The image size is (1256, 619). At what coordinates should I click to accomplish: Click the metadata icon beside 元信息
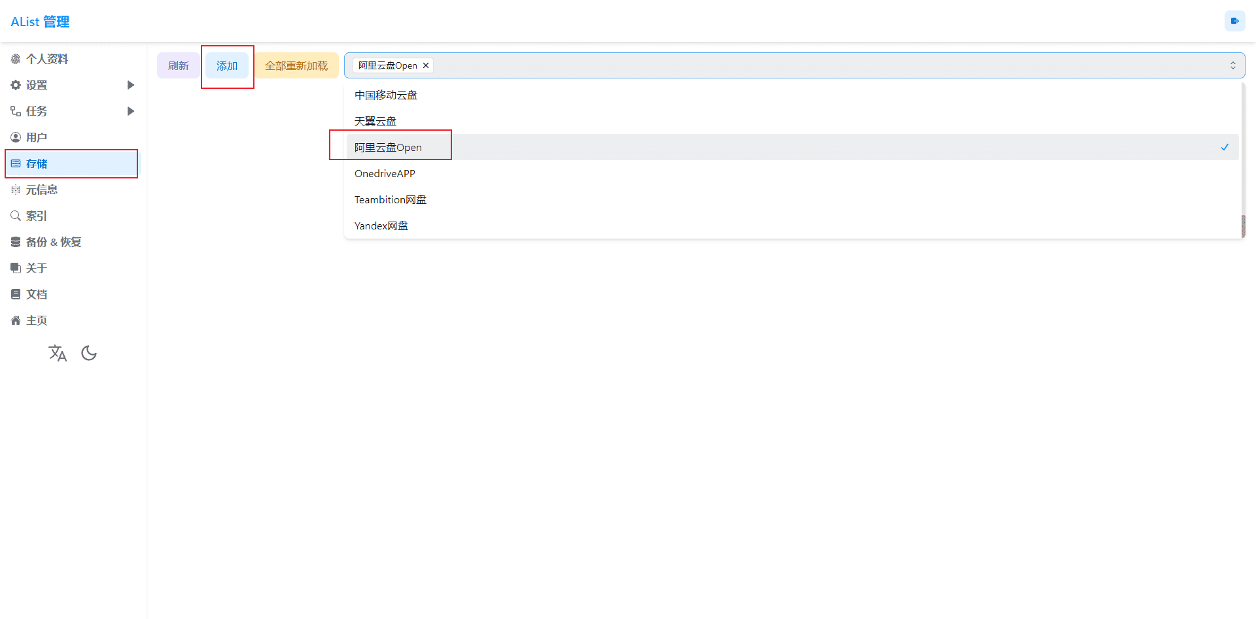click(16, 190)
